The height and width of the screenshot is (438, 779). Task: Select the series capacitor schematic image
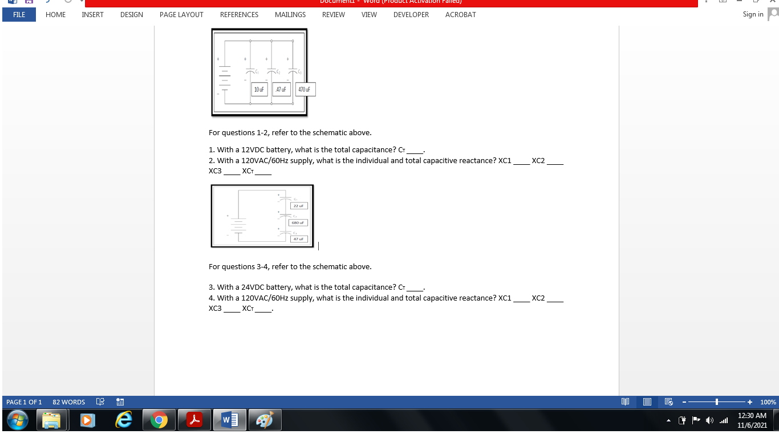tap(262, 216)
